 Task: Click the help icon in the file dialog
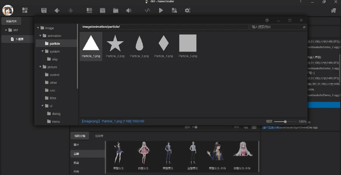click(x=267, y=20)
